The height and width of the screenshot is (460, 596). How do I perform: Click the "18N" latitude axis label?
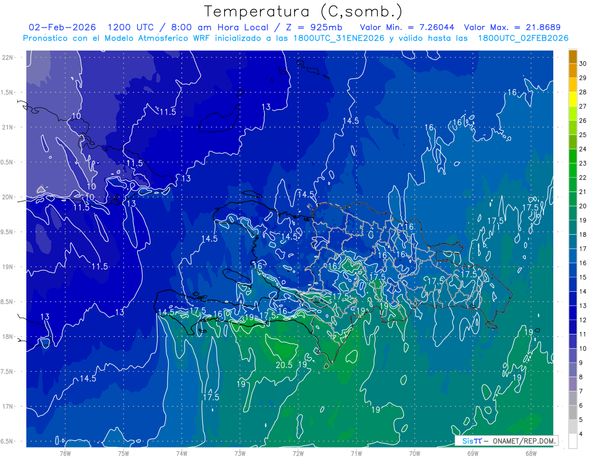click(8, 336)
